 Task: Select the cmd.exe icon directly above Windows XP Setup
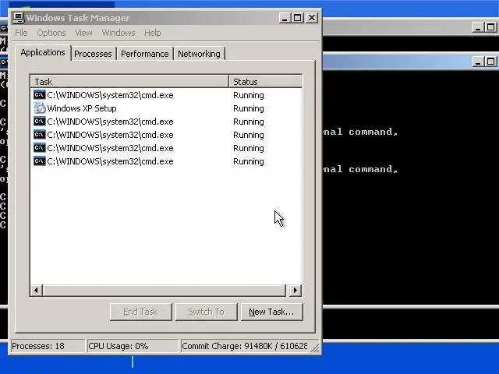[40, 95]
